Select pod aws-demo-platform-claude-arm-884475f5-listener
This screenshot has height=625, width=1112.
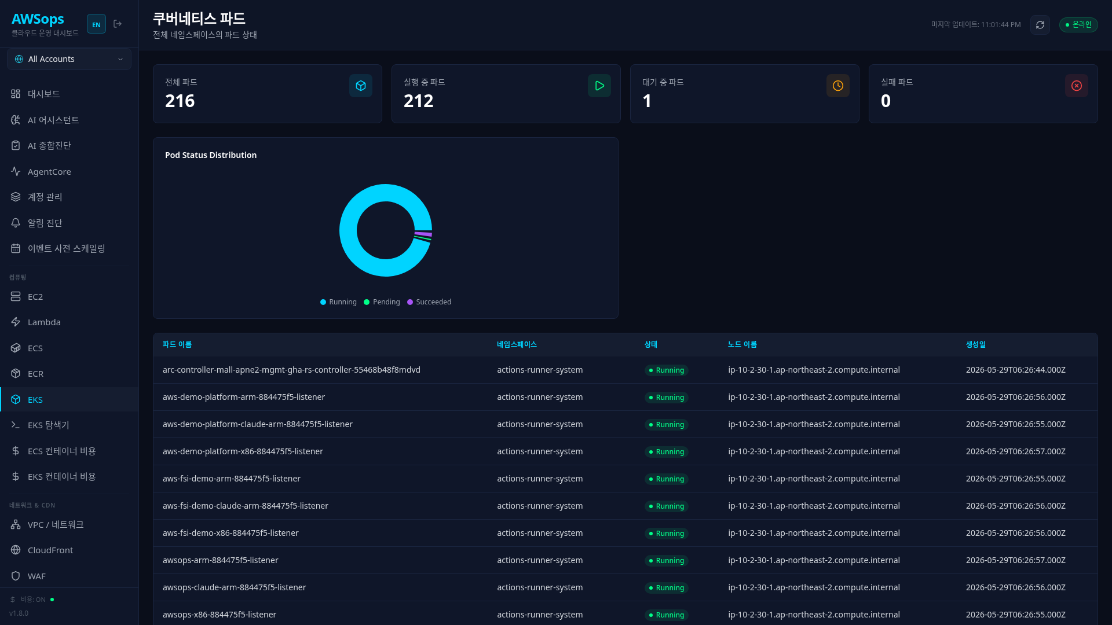coord(625,424)
